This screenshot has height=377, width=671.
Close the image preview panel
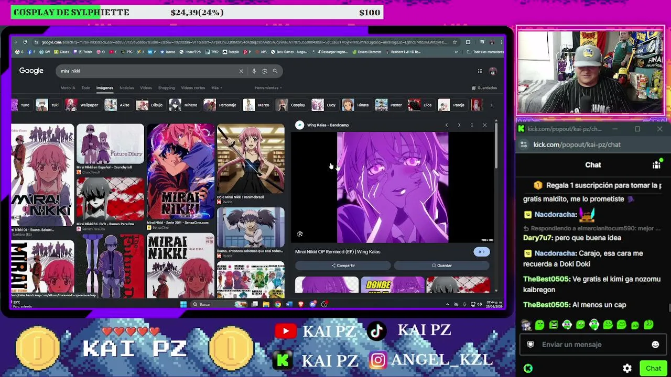[484, 125]
